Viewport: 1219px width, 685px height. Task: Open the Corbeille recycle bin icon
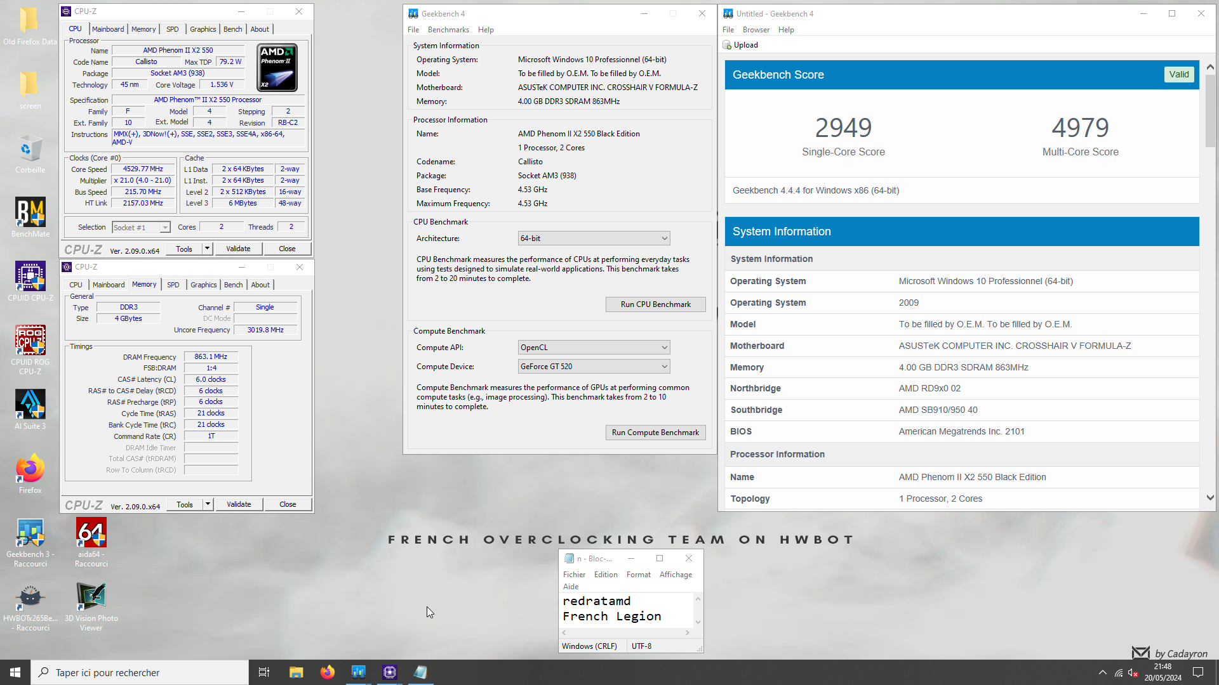click(30, 153)
